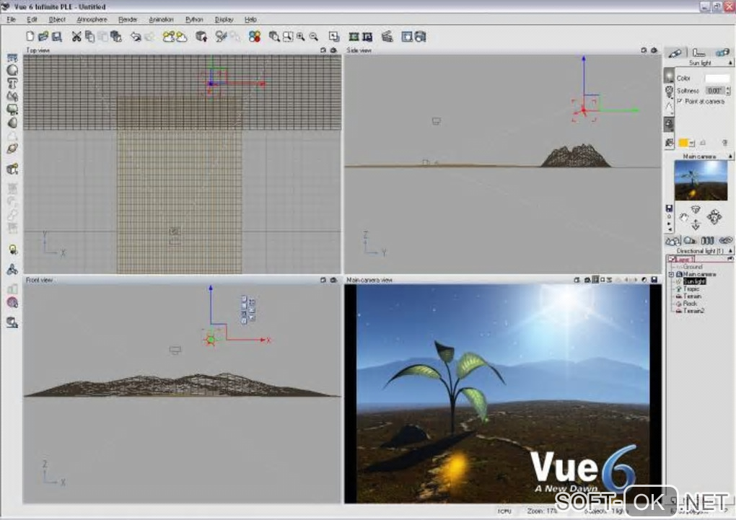Select Ground in the layer tree

click(693, 267)
